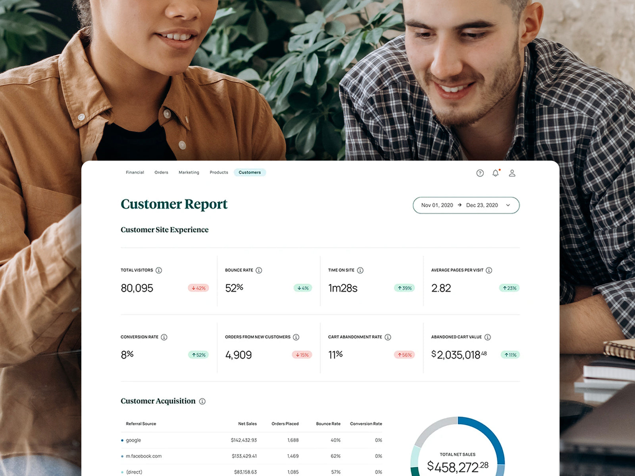Image resolution: width=635 pixels, height=476 pixels.
Task: Sort table by Referral Source column
Action: tap(141, 424)
